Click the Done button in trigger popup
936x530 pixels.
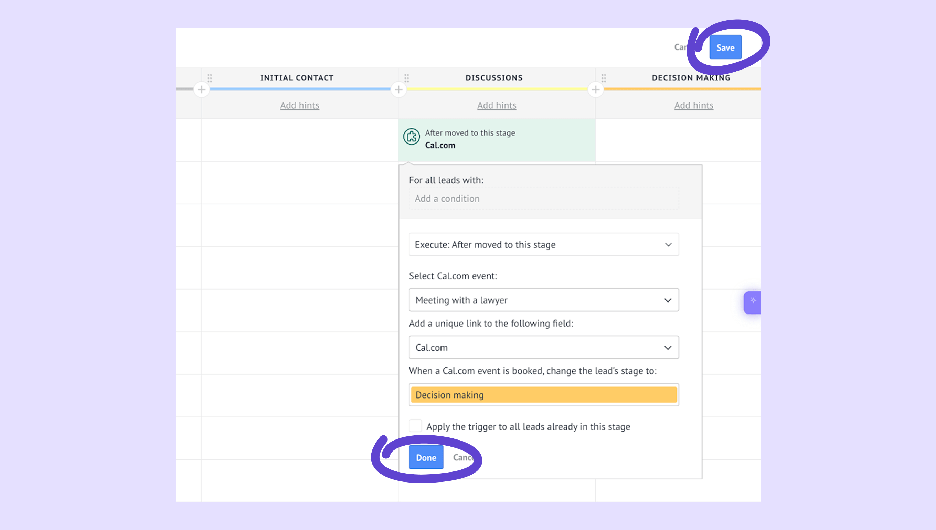pyautogui.click(x=426, y=458)
